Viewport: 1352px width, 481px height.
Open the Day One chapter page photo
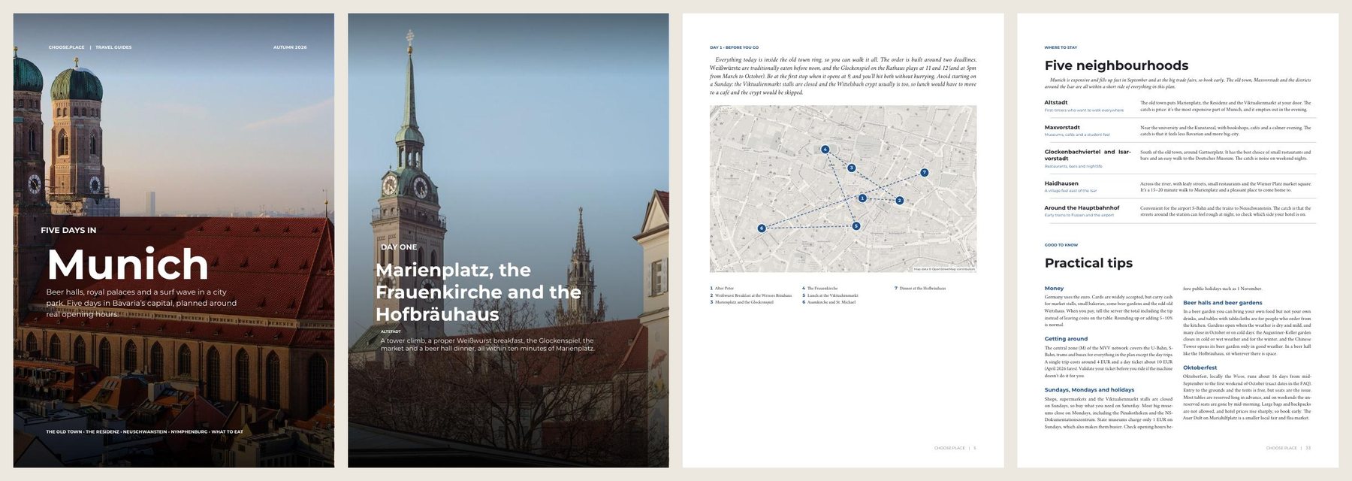[x=508, y=240]
